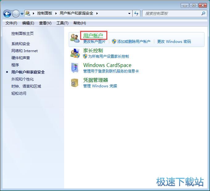Expand the root breadcrumb arrow before 控制面板

34,13
